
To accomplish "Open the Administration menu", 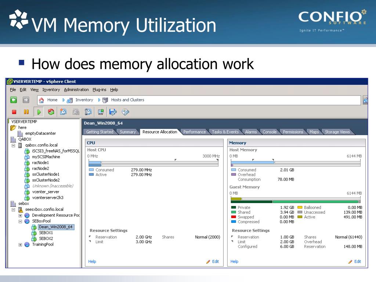I will (76, 90).
